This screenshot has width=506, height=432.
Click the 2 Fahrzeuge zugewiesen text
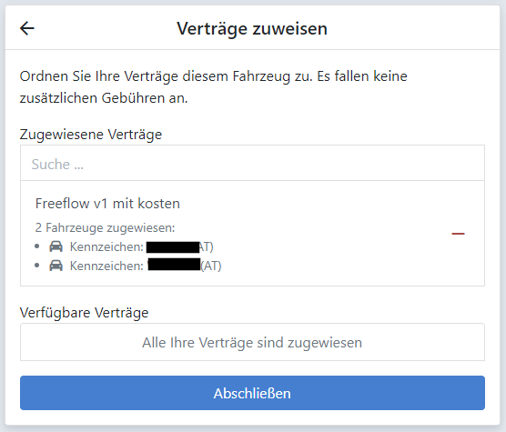pyautogui.click(x=105, y=227)
